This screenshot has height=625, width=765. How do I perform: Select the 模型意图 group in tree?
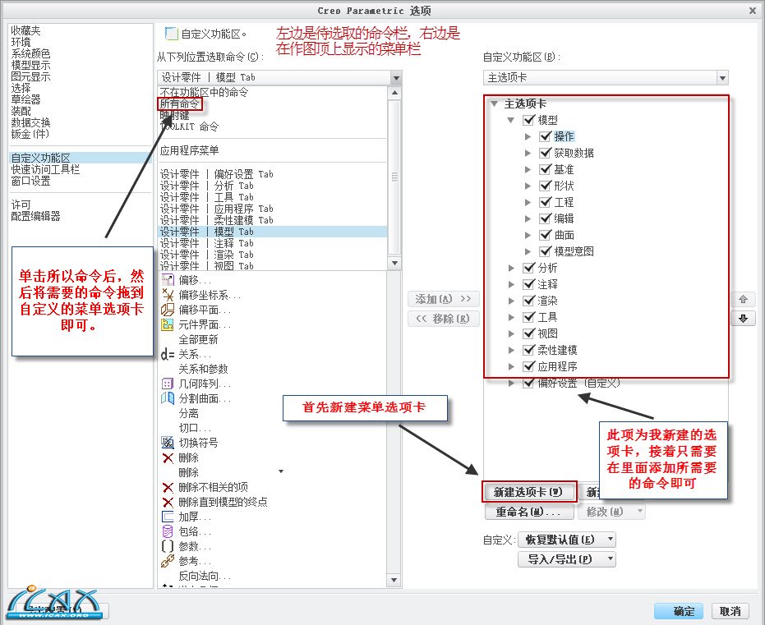[x=574, y=251]
